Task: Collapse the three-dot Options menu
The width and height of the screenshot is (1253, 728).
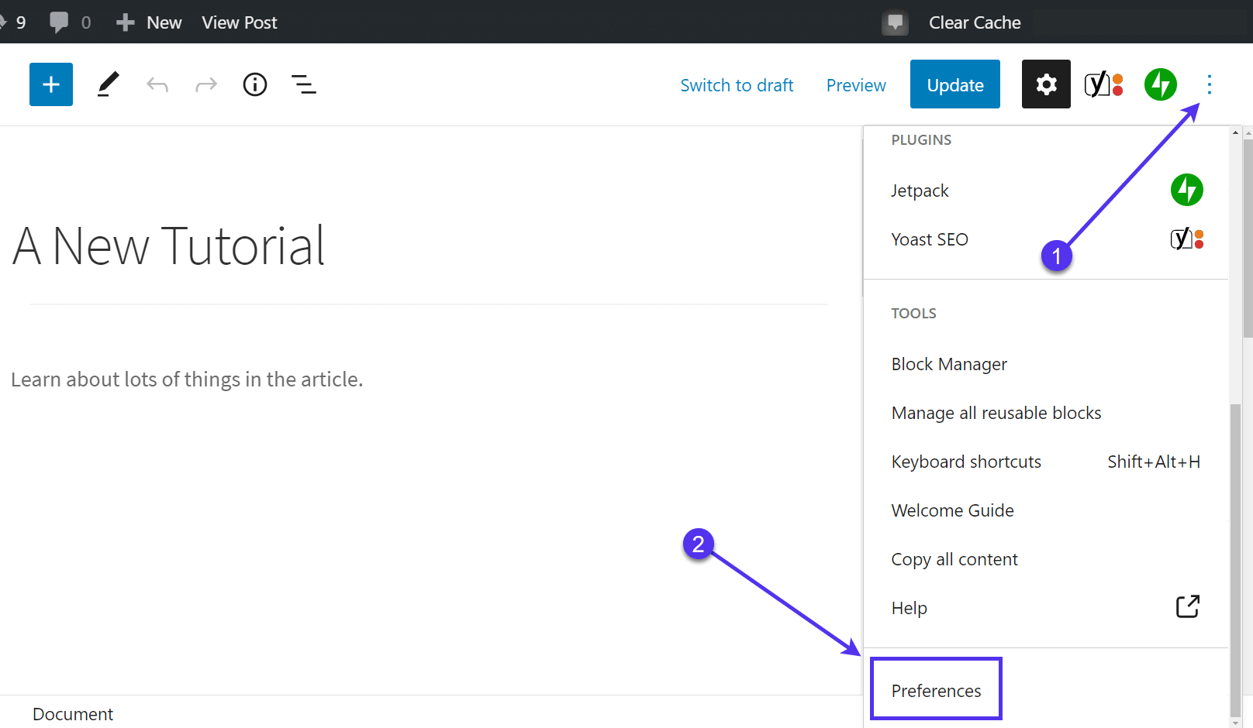Action: (x=1209, y=84)
